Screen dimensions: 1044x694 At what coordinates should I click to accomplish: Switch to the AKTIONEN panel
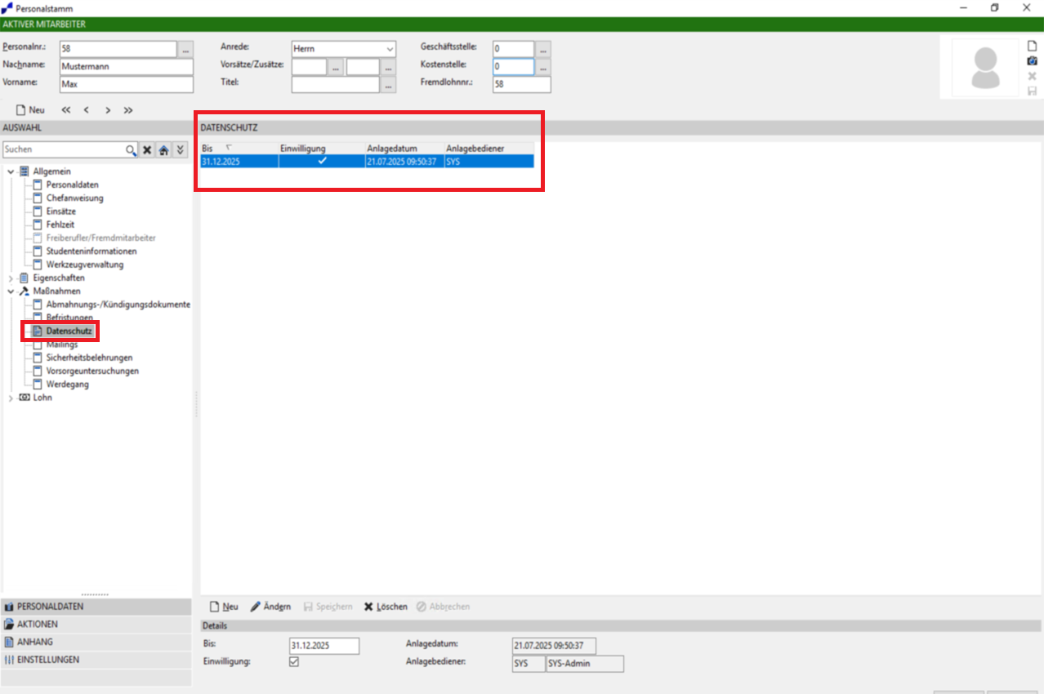pyautogui.click(x=38, y=625)
